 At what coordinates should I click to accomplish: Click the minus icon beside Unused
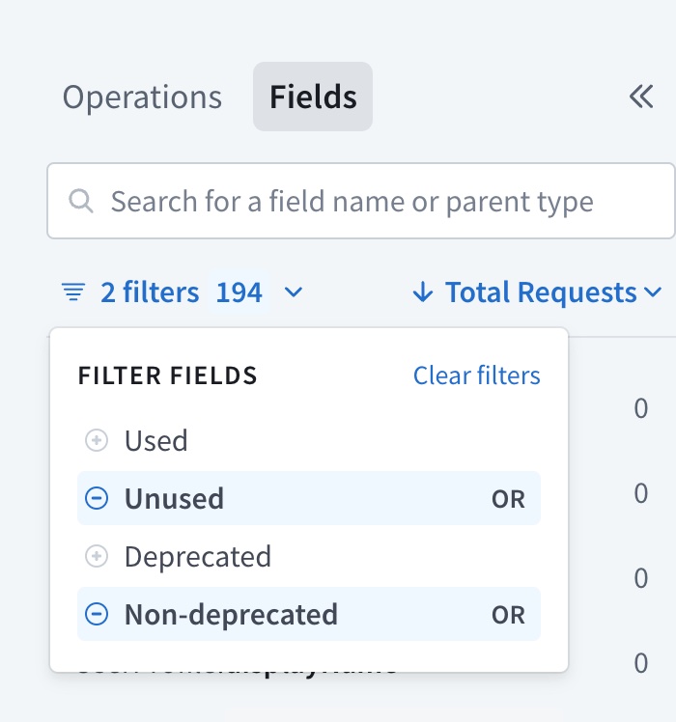pyautogui.click(x=96, y=499)
